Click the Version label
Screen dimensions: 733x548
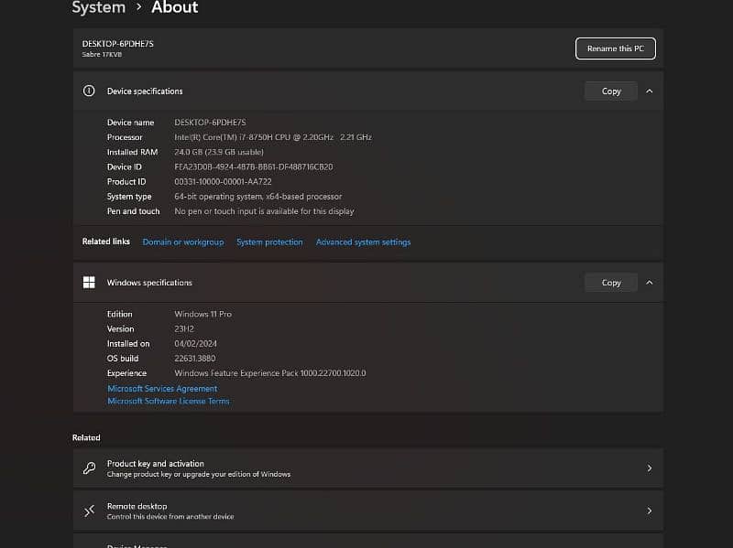(121, 329)
